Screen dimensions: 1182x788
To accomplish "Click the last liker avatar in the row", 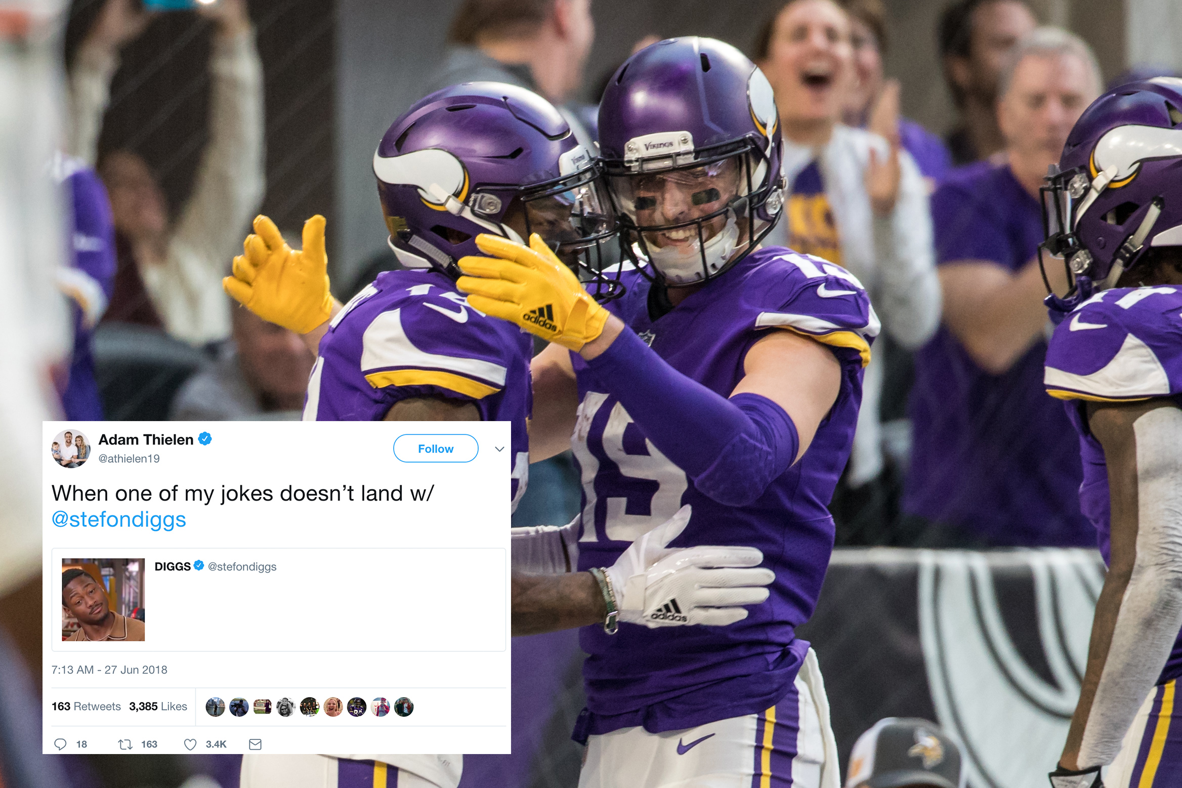I will [x=404, y=707].
